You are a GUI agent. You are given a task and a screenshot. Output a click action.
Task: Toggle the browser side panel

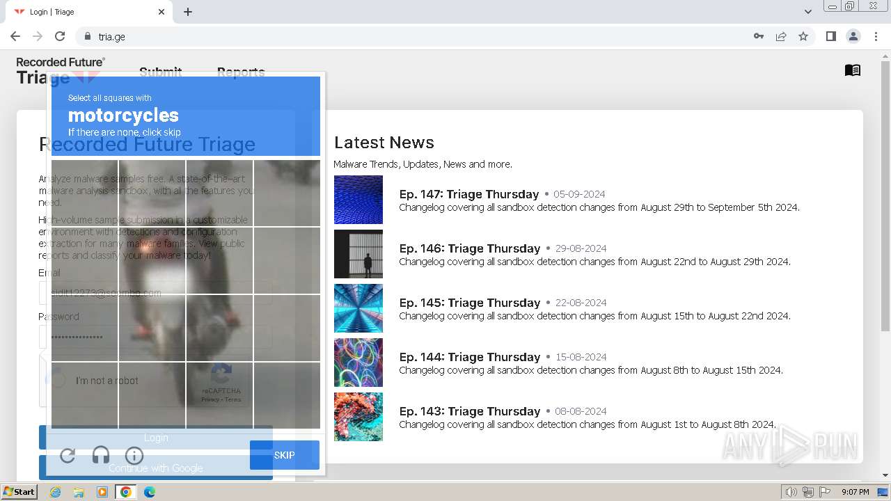[x=830, y=36]
